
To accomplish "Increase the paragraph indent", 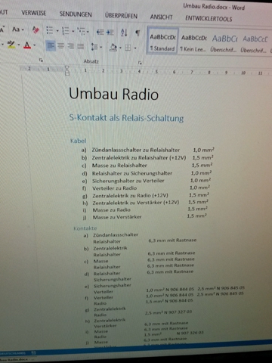I will 110,33.
